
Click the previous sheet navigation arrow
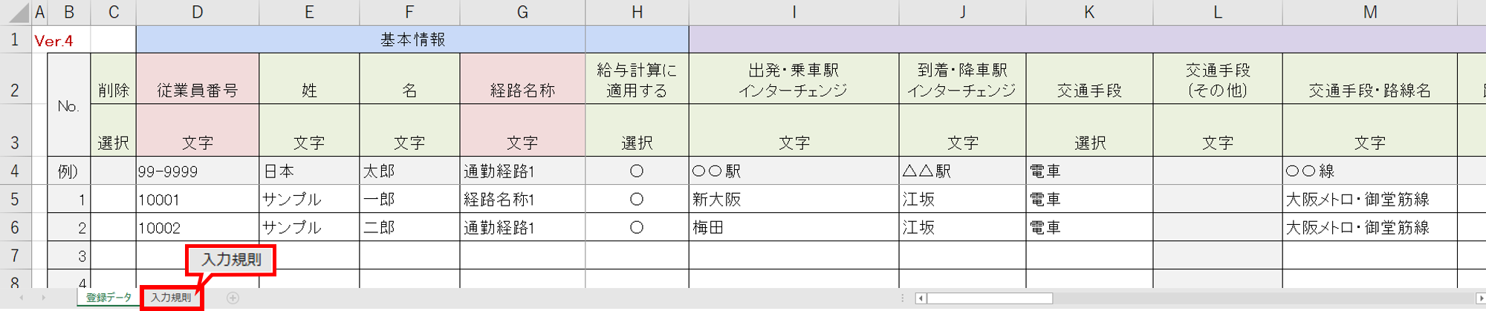(x=22, y=298)
